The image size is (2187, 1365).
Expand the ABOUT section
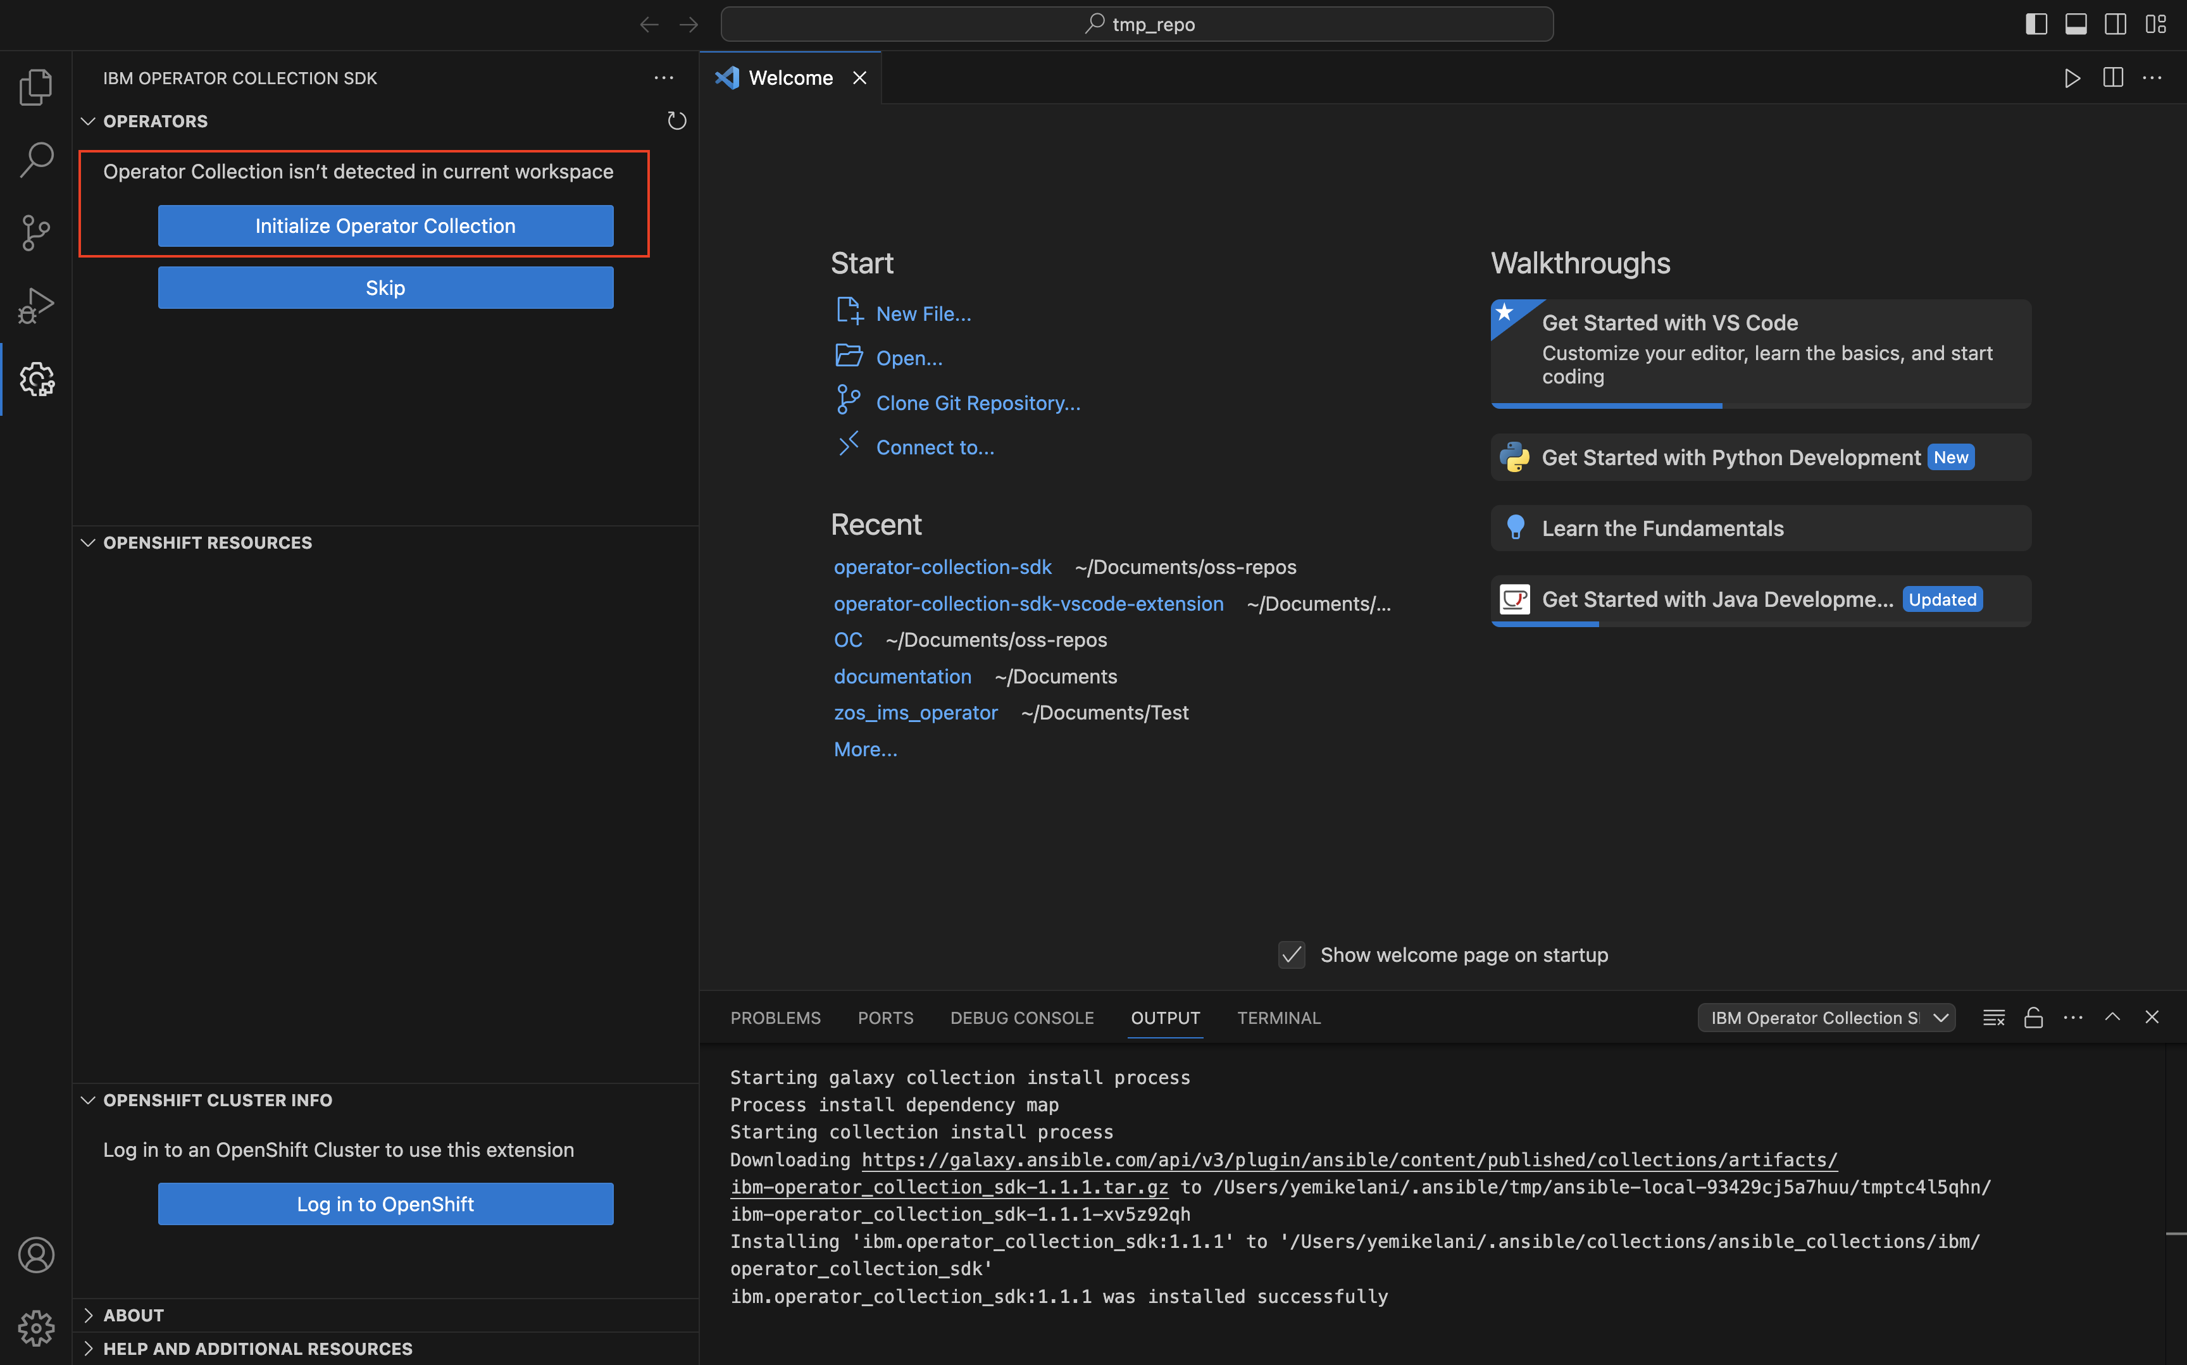coord(87,1316)
